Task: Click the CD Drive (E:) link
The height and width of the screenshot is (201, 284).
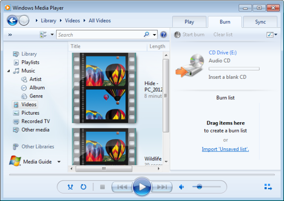Action: [x=223, y=53]
